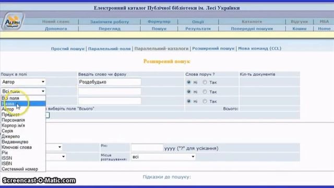Choose Автор option in the open list
Screen dimensions: 334x188
pyautogui.click(x=23, y=109)
